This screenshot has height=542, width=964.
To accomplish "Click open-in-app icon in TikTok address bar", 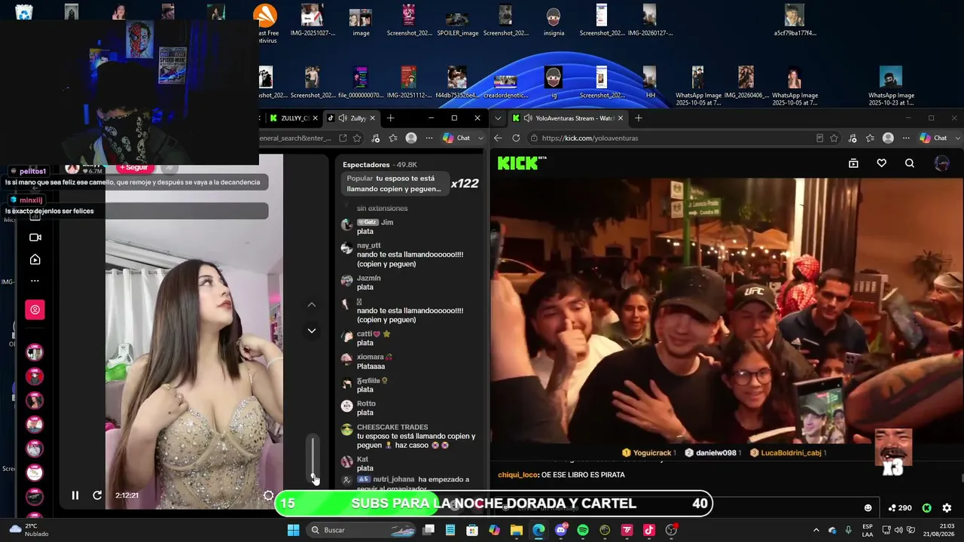I will point(343,138).
